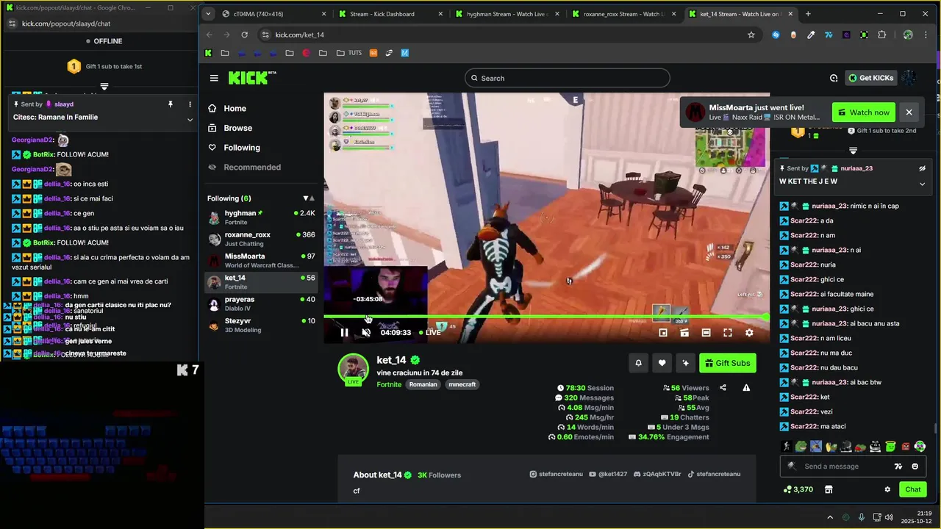This screenshot has width=941, height=529.
Task: Open the TUTS bookmark folder
Action: pos(349,53)
